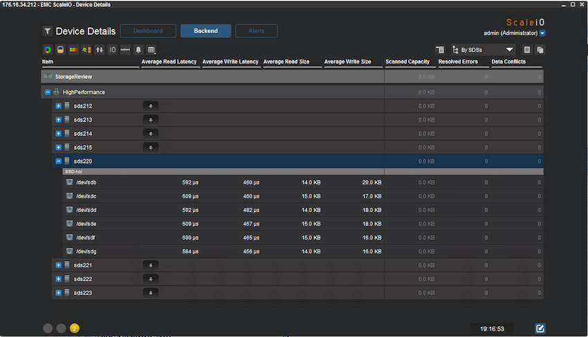Select the /dev/sdd device row

coord(303,210)
